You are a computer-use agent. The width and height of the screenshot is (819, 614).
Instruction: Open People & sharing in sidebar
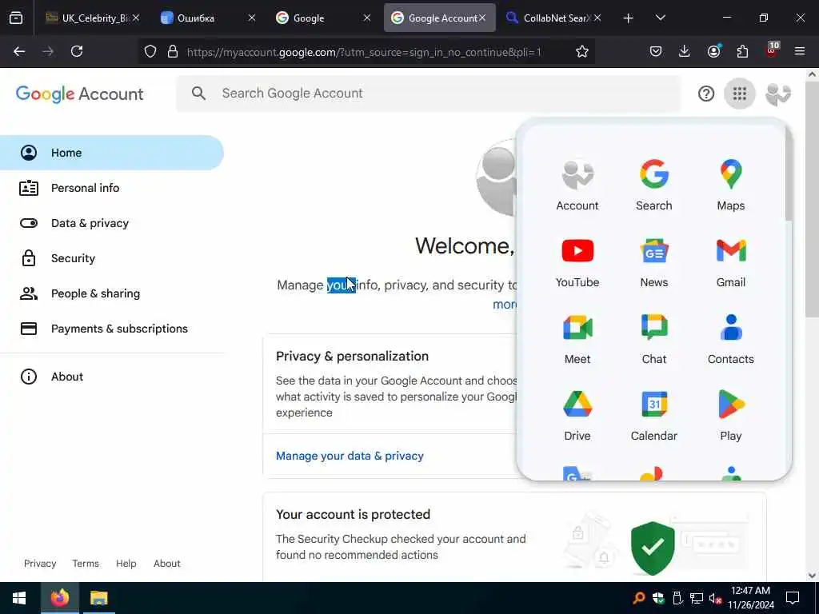[112, 293]
